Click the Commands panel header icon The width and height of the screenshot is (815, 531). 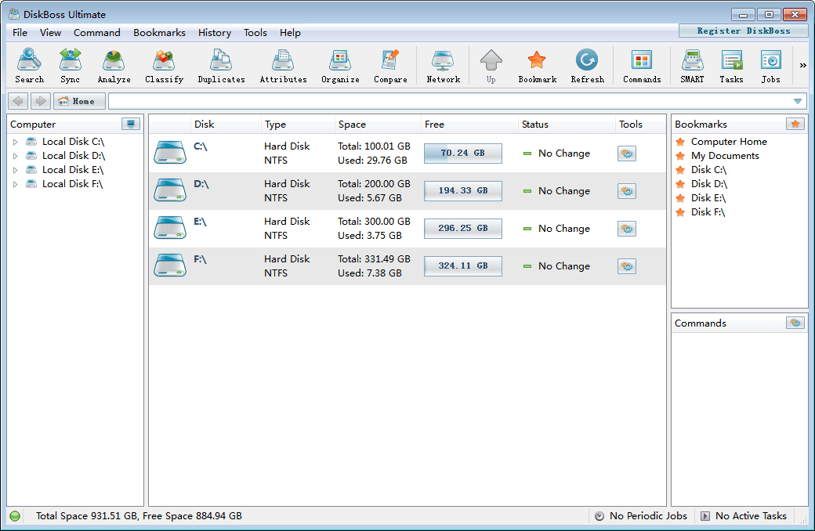(795, 323)
